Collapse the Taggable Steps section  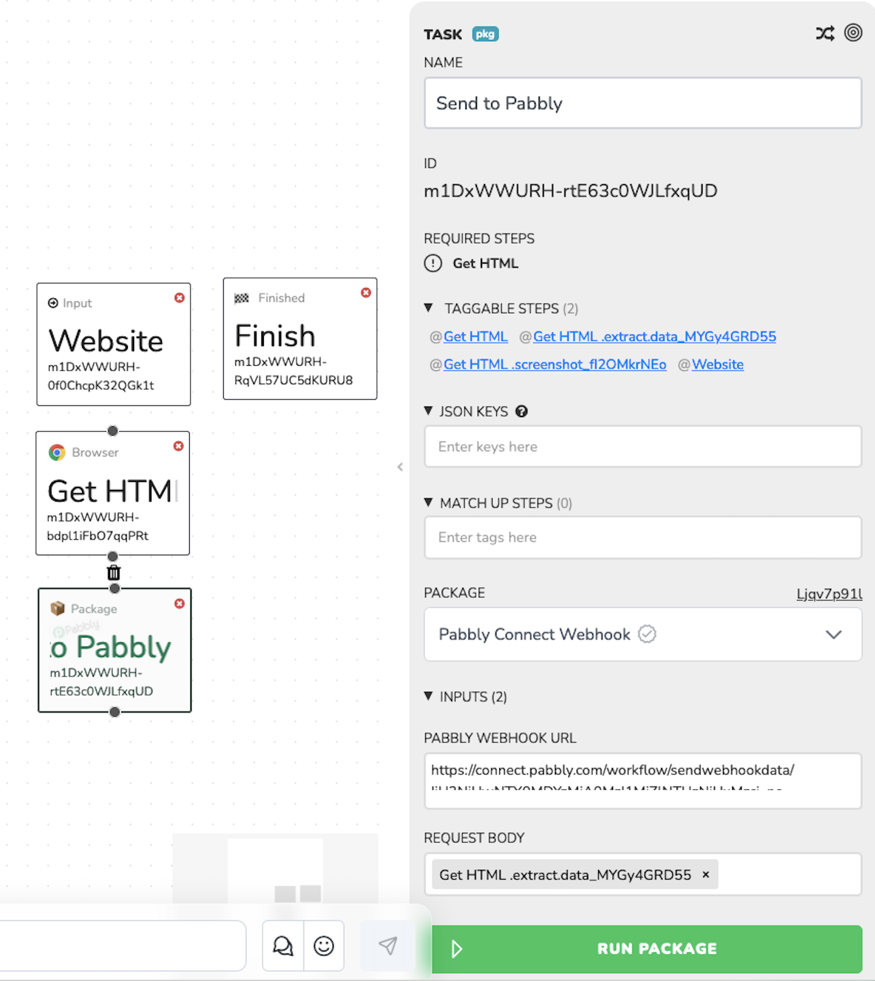click(429, 308)
